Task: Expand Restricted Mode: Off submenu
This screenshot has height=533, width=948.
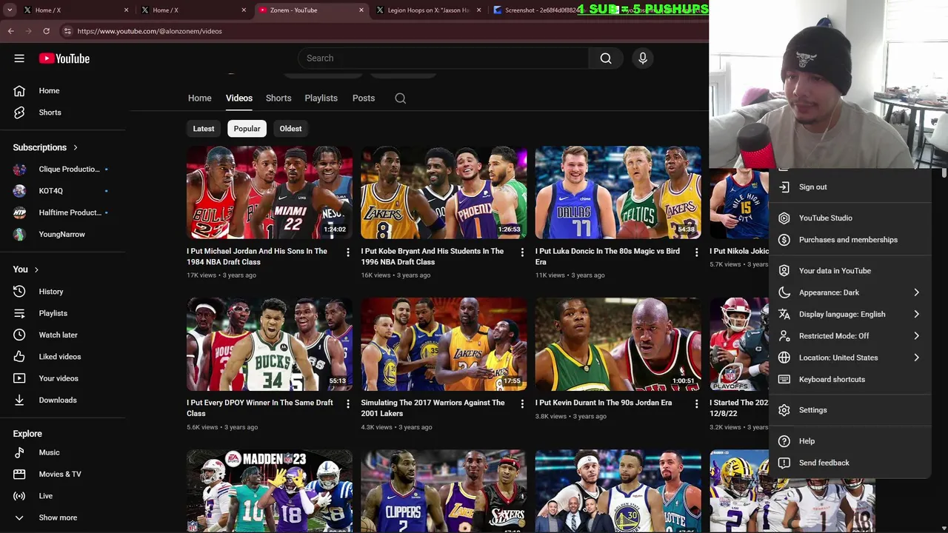Action: pos(849,336)
